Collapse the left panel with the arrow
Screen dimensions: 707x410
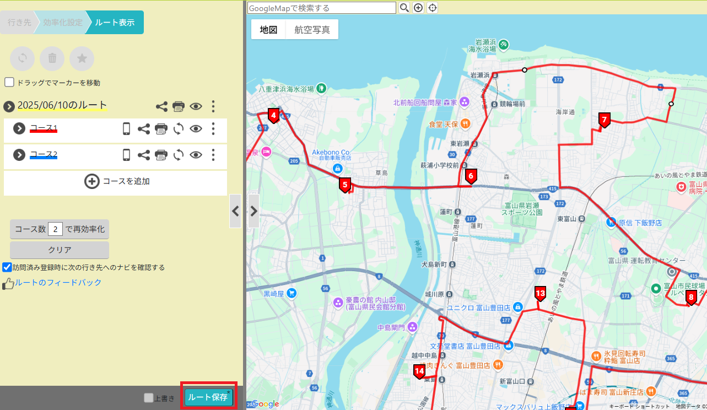click(235, 211)
